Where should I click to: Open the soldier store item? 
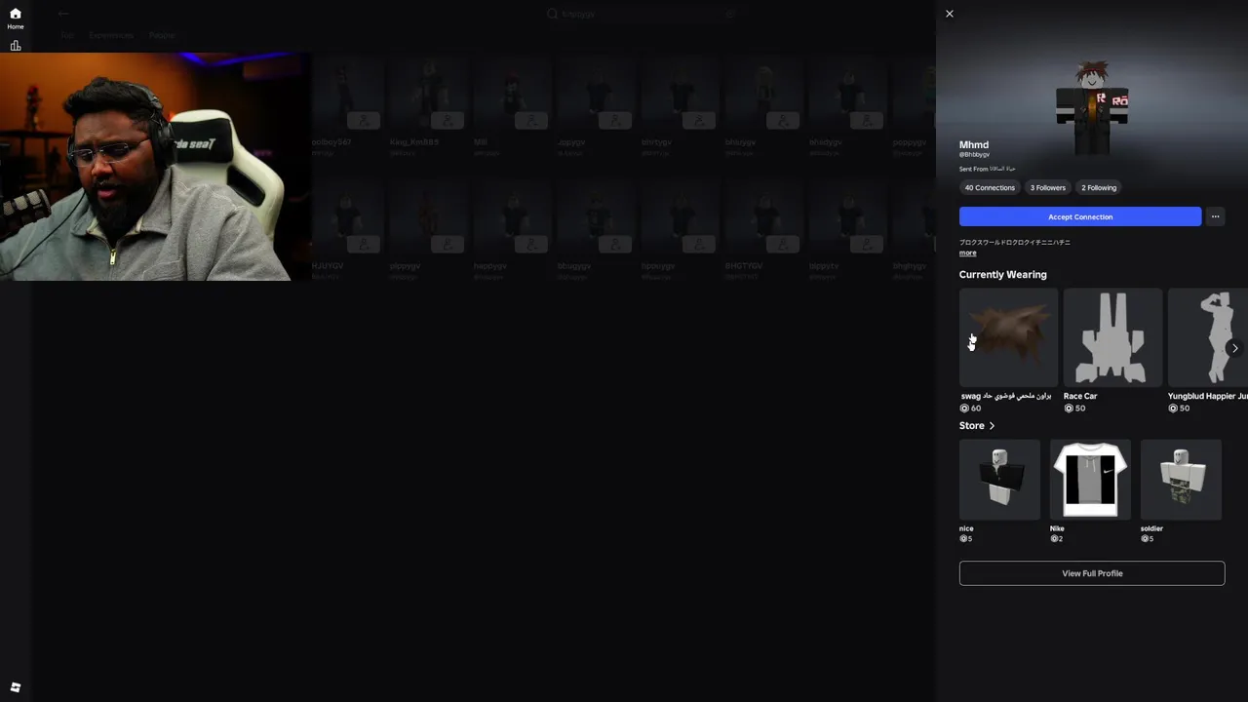pos(1181,480)
